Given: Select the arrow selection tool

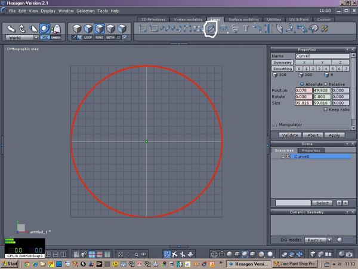Looking at the screenshot, I should (11, 29).
